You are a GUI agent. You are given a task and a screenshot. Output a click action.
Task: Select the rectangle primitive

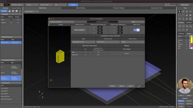[180, 30]
